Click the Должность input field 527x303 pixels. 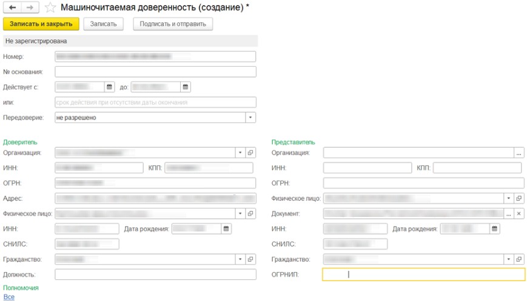(x=155, y=275)
